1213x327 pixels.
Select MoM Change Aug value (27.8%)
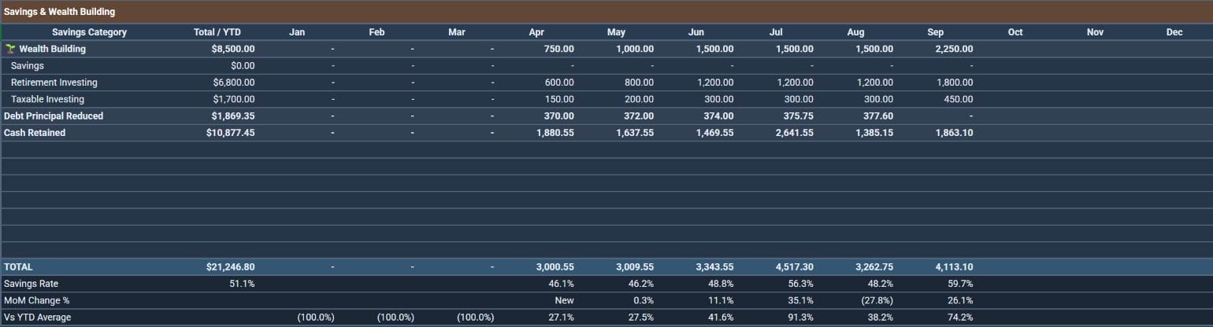tap(877, 300)
